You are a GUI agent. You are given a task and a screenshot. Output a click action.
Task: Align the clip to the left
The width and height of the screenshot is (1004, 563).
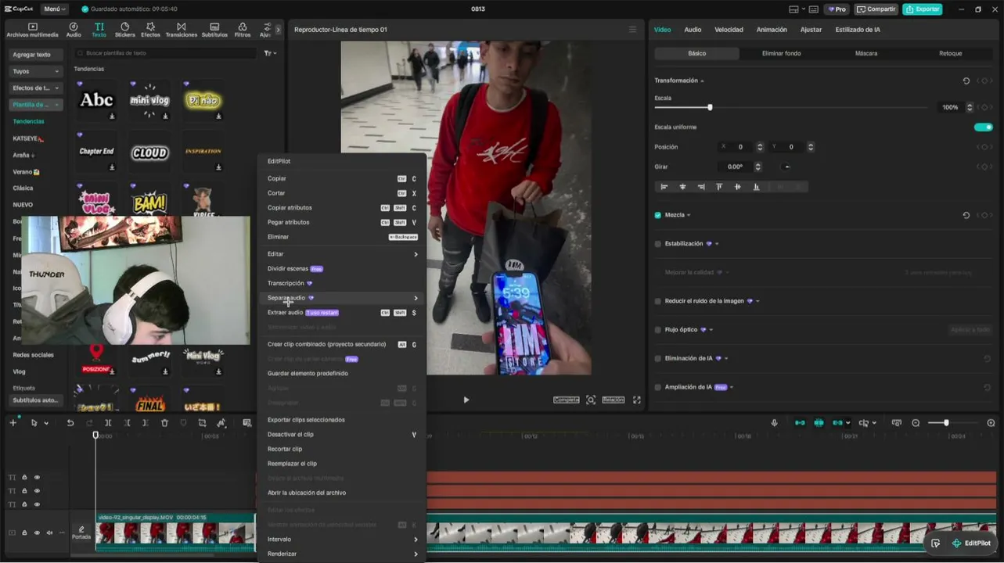[x=664, y=187]
